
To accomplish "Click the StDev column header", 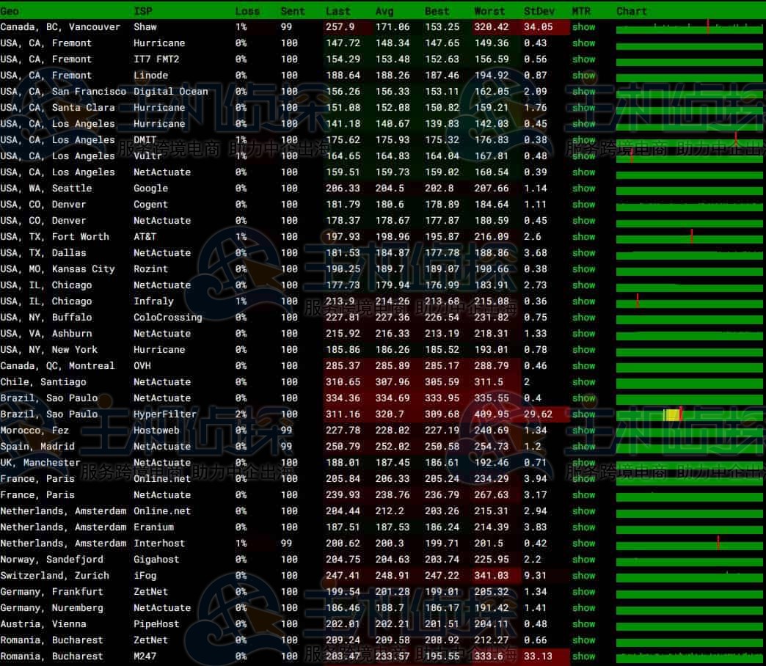I will (x=539, y=11).
